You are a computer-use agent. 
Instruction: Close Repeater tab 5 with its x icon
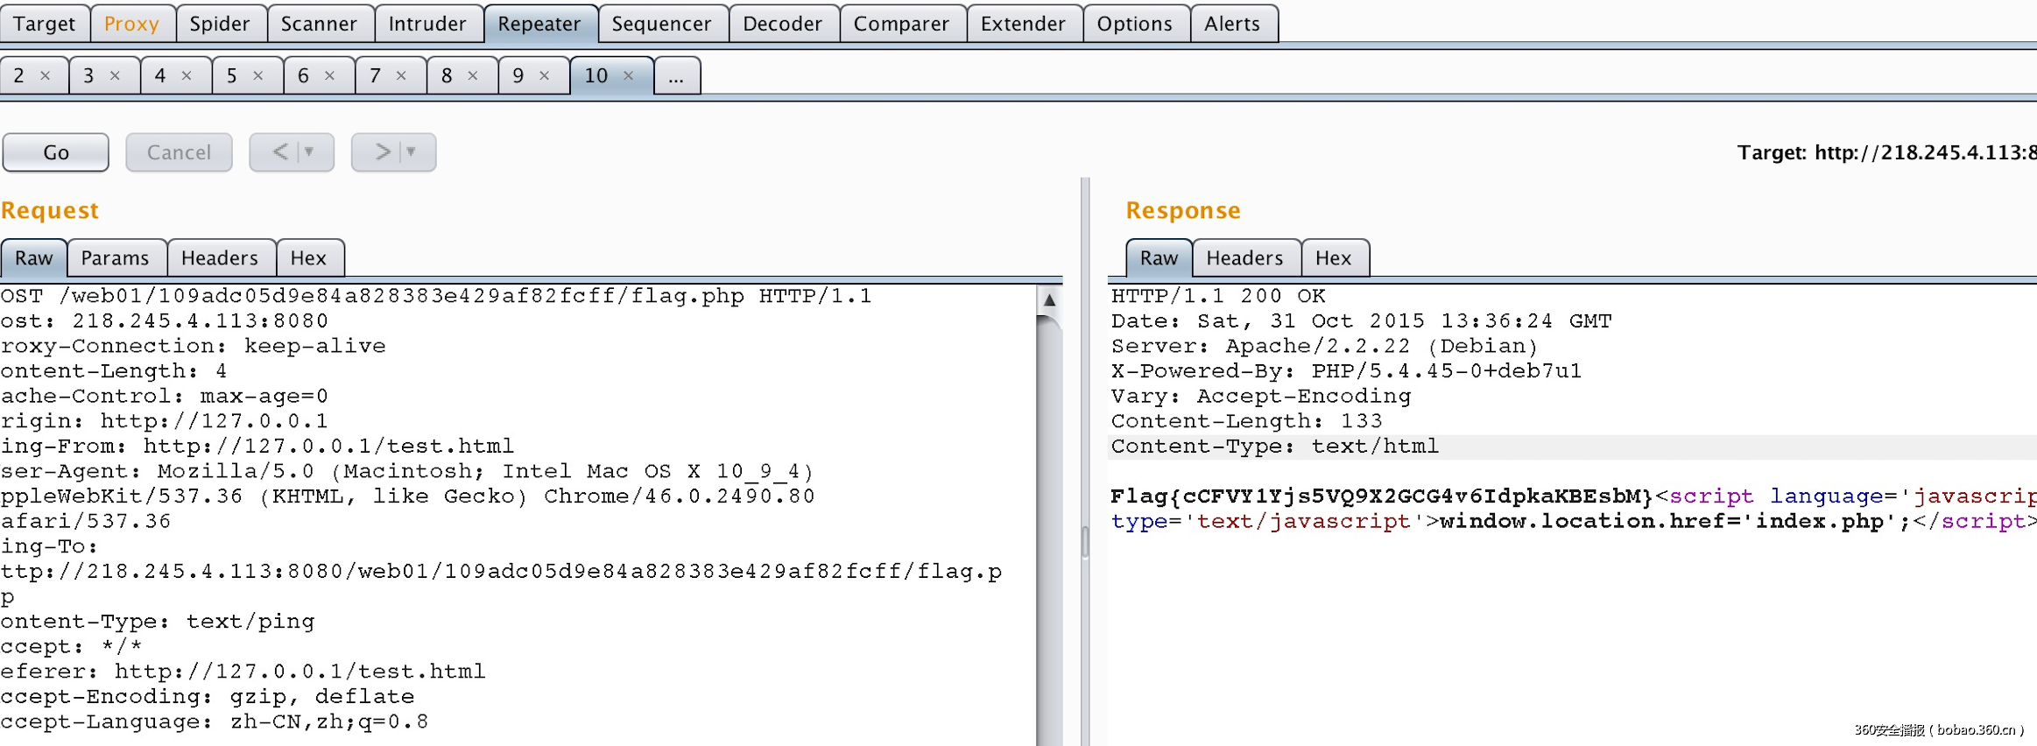coord(258,76)
